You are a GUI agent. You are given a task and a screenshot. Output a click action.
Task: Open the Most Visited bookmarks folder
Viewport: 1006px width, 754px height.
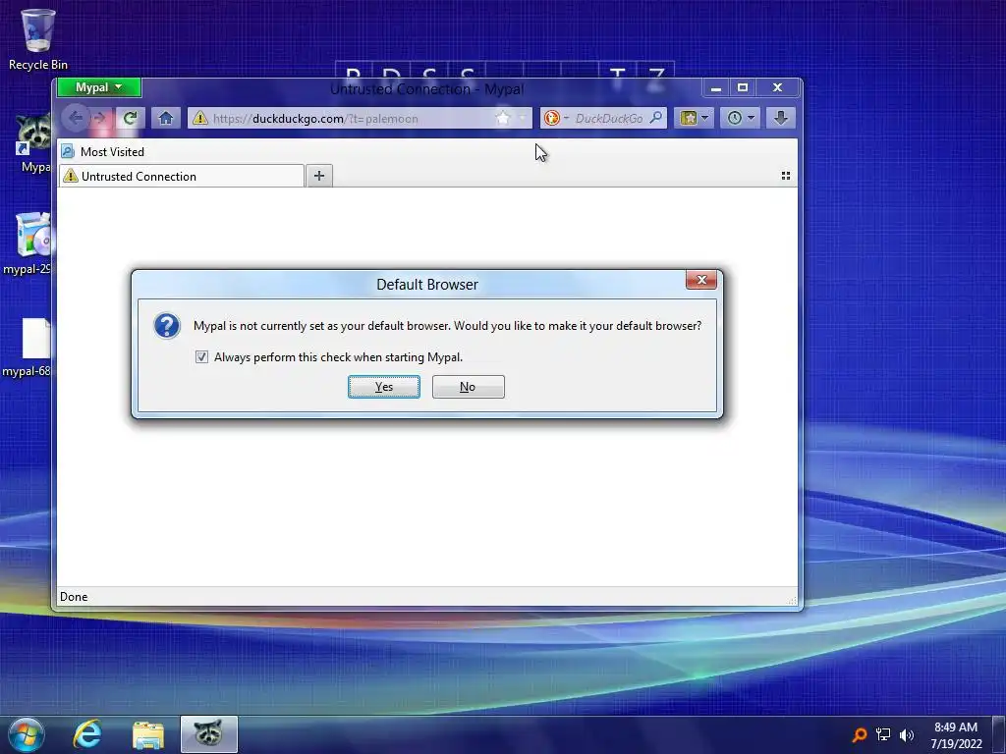pos(103,152)
